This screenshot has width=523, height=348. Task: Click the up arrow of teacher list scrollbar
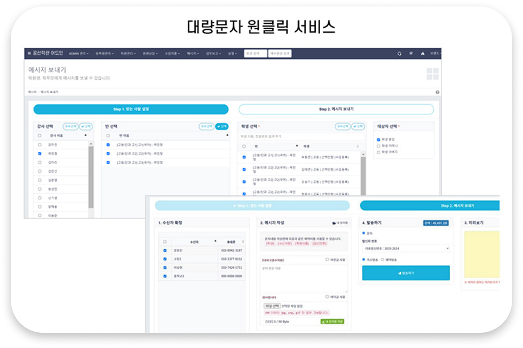click(x=91, y=143)
